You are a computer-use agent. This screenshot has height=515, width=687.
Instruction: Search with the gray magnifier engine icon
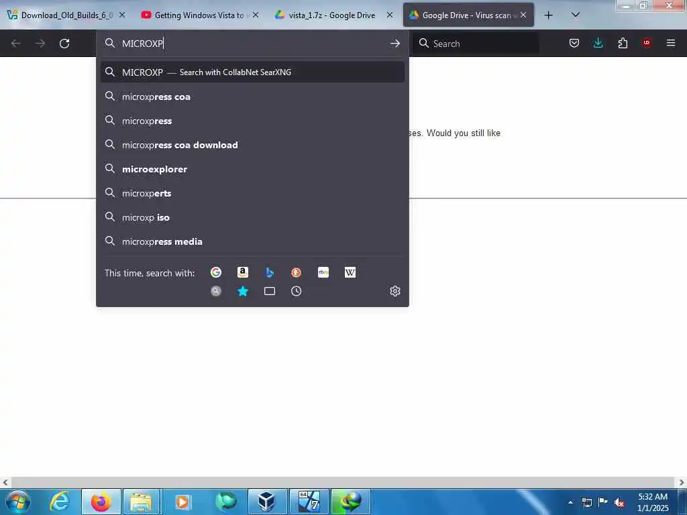coord(216,291)
